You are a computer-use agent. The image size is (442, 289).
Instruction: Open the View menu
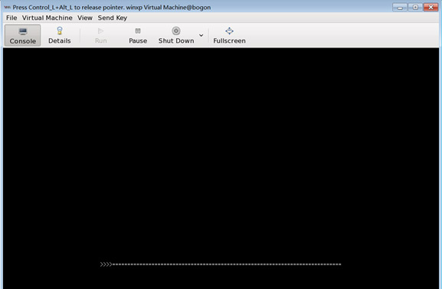coord(85,18)
